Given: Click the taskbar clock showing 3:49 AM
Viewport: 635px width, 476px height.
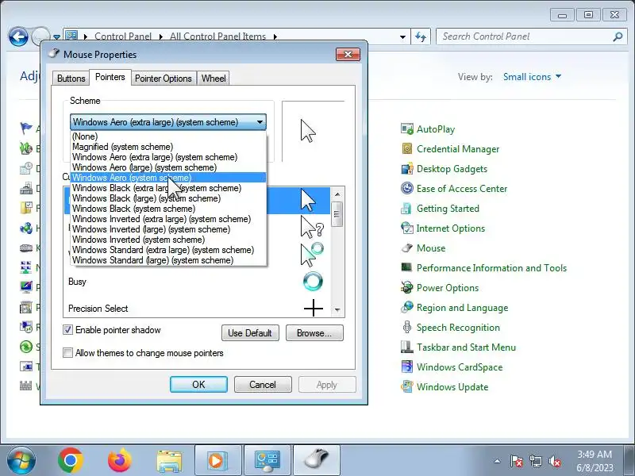Looking at the screenshot, I should [595, 461].
